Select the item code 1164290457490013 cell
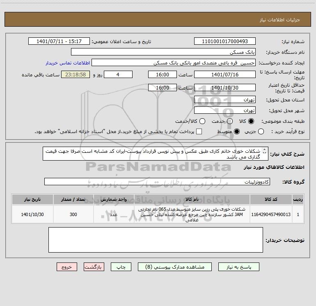 (x=271, y=214)
